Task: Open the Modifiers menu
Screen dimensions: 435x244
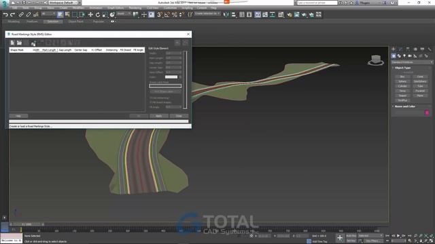Action: pos(78,8)
